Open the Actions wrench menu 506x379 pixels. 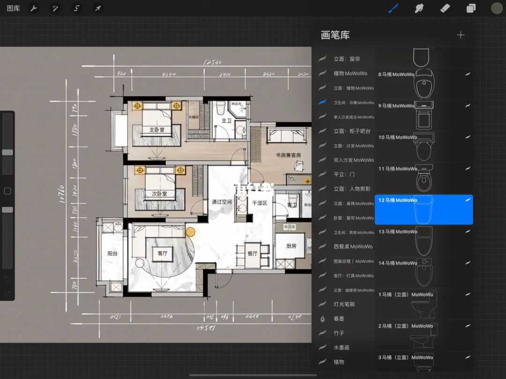click(x=34, y=8)
